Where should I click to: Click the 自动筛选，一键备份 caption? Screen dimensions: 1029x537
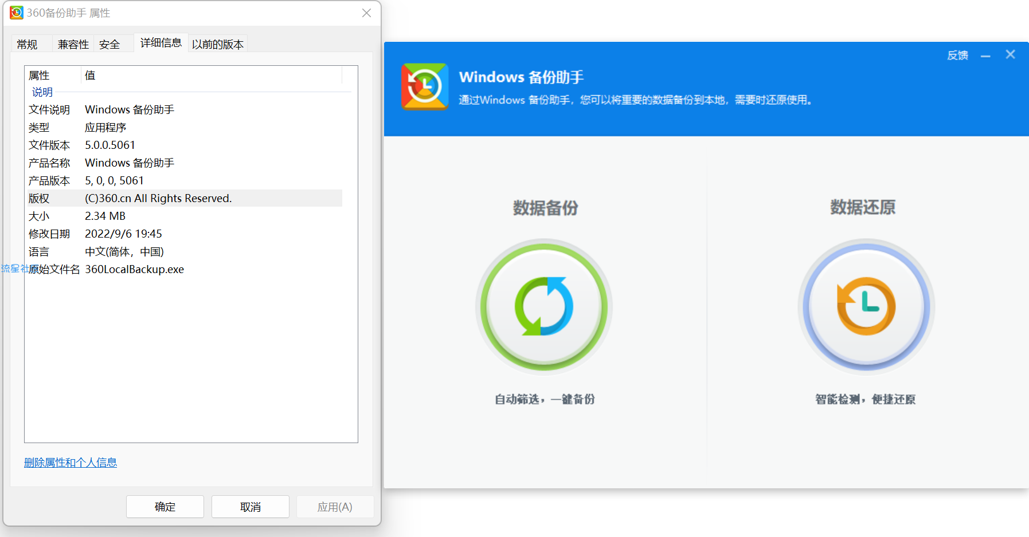(545, 399)
